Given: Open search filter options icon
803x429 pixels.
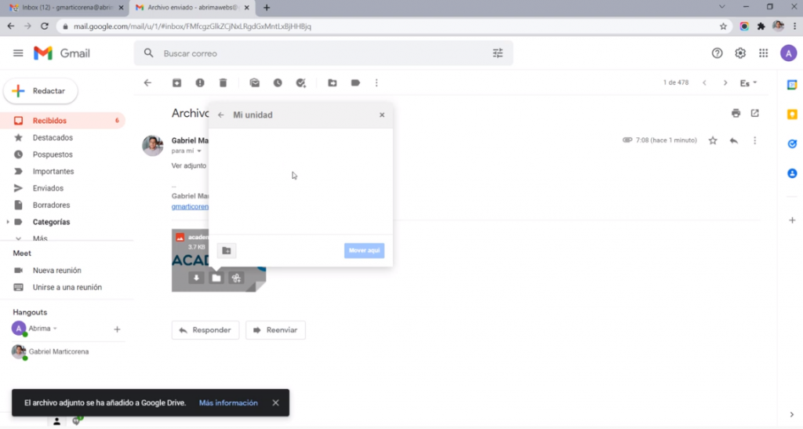Looking at the screenshot, I should 498,53.
